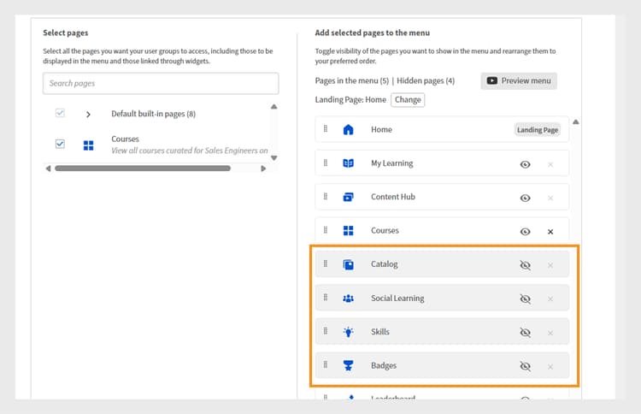The width and height of the screenshot is (641, 414).
Task: Remove Courses from the menu list
Action: (x=550, y=231)
